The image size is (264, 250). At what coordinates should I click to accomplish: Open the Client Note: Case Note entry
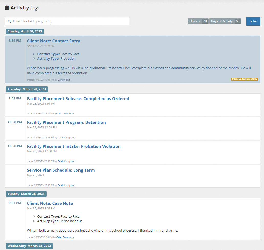50,203
